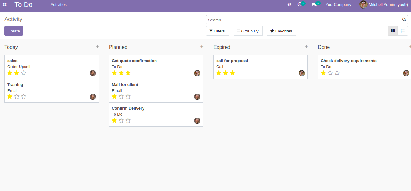
Task: Expand the Group By dropdown
Action: pyautogui.click(x=248, y=31)
